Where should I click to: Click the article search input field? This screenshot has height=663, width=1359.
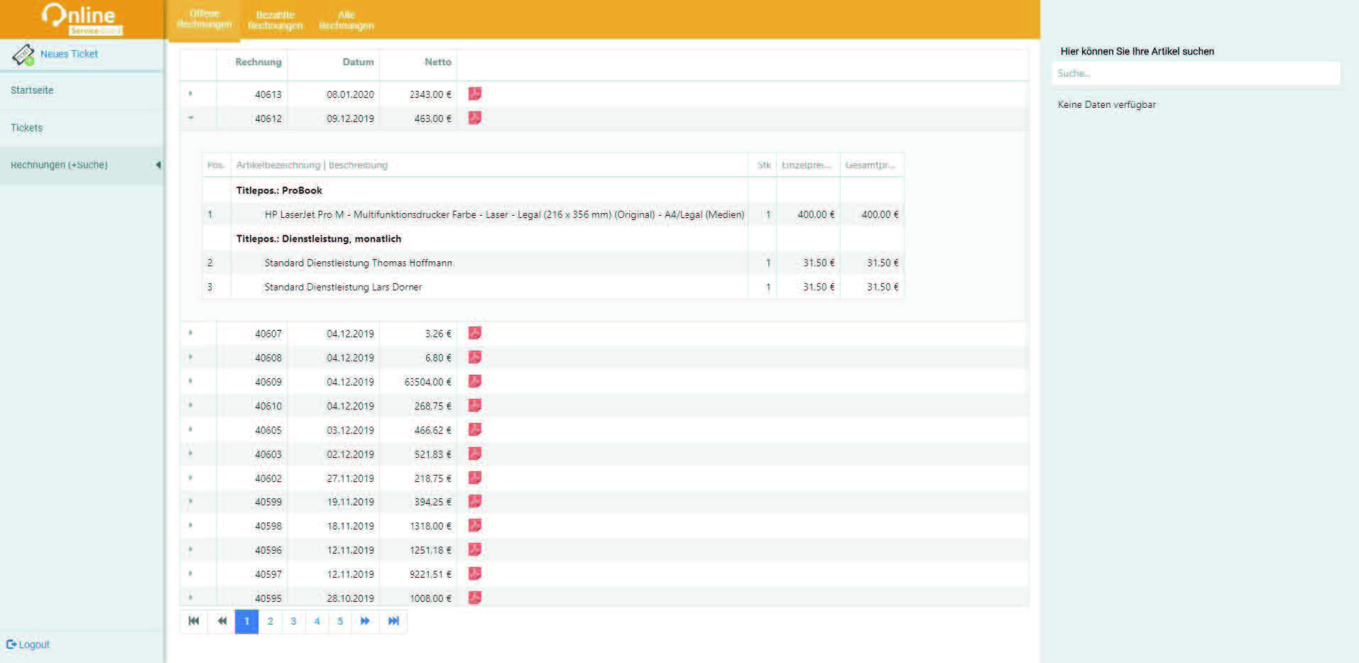click(x=1196, y=73)
